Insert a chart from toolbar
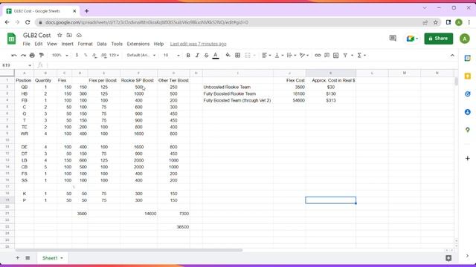The image size is (476, 267). click(335, 56)
